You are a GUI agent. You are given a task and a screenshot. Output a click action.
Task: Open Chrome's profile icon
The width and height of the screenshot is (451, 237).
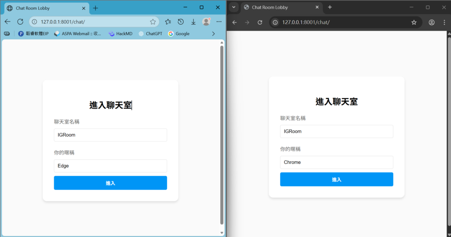click(x=432, y=22)
